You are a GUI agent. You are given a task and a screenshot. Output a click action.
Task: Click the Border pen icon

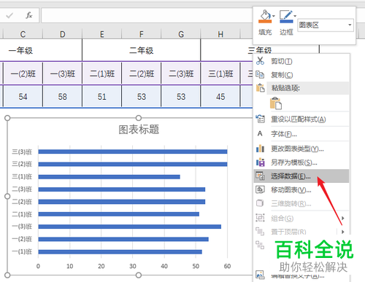[285, 15]
